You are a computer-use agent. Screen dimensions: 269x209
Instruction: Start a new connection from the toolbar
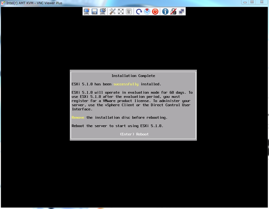(86, 11)
